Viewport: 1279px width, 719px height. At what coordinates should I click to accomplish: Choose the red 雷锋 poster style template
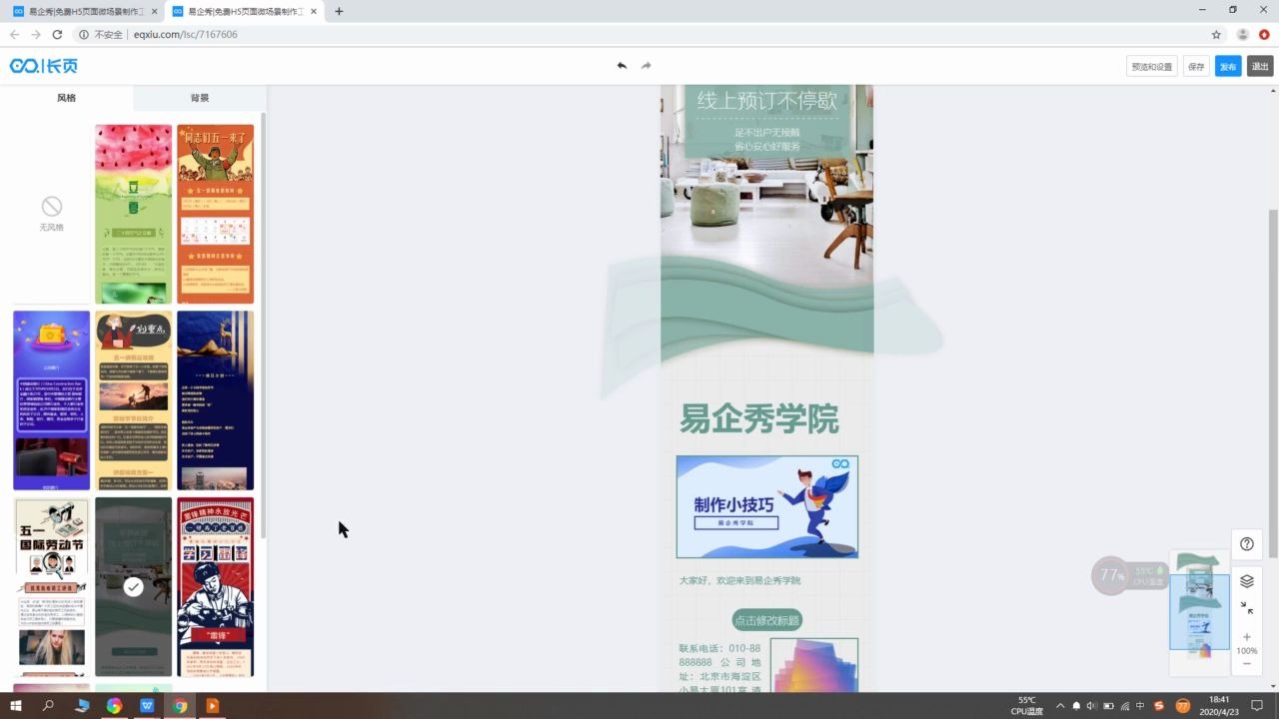(x=215, y=586)
